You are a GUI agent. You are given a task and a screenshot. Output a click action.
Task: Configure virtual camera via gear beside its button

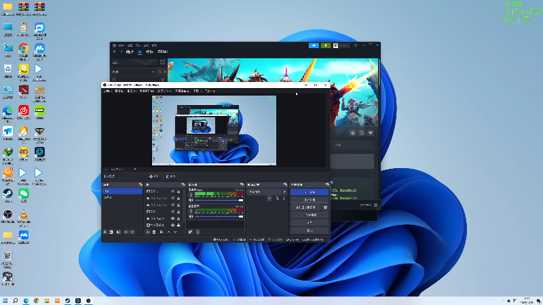325,207
